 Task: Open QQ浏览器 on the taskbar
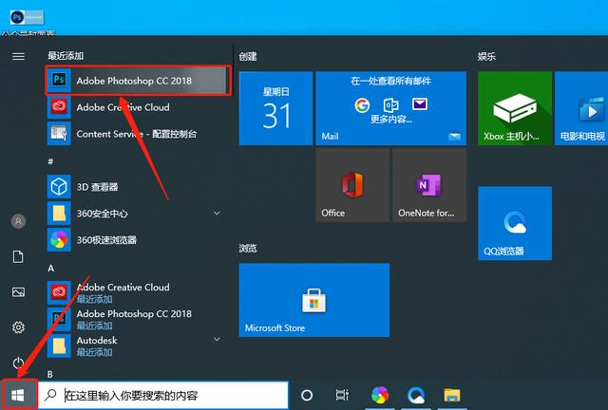[x=416, y=395]
